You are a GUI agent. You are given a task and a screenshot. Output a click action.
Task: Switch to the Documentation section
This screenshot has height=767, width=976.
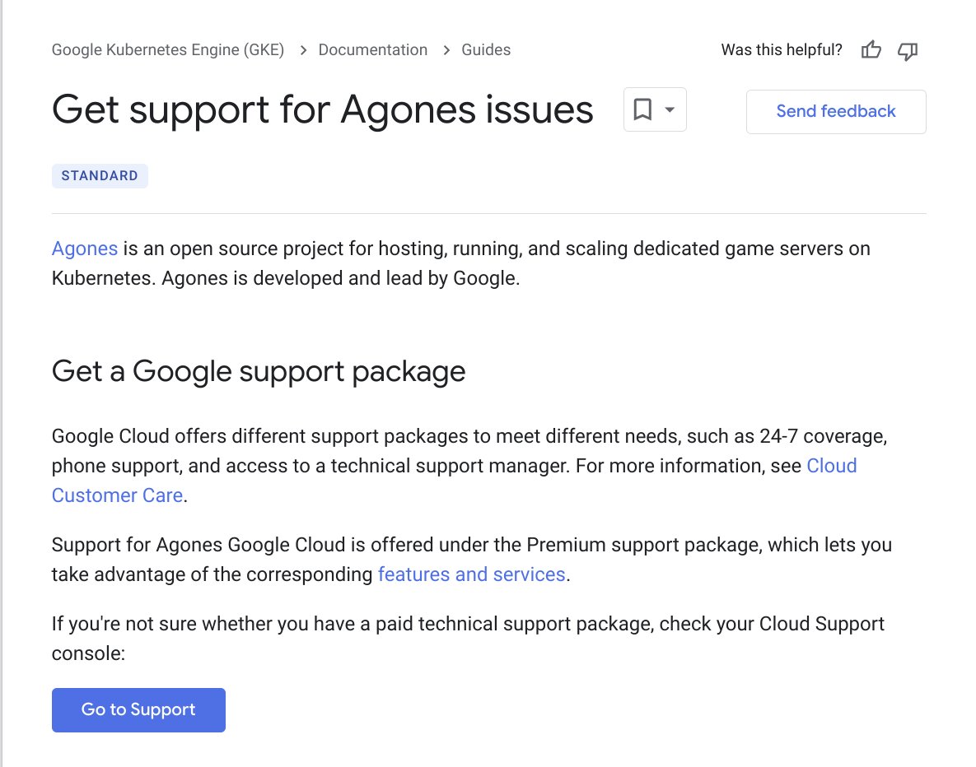[x=372, y=49]
